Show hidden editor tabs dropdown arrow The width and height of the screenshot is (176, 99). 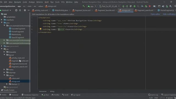175,10
